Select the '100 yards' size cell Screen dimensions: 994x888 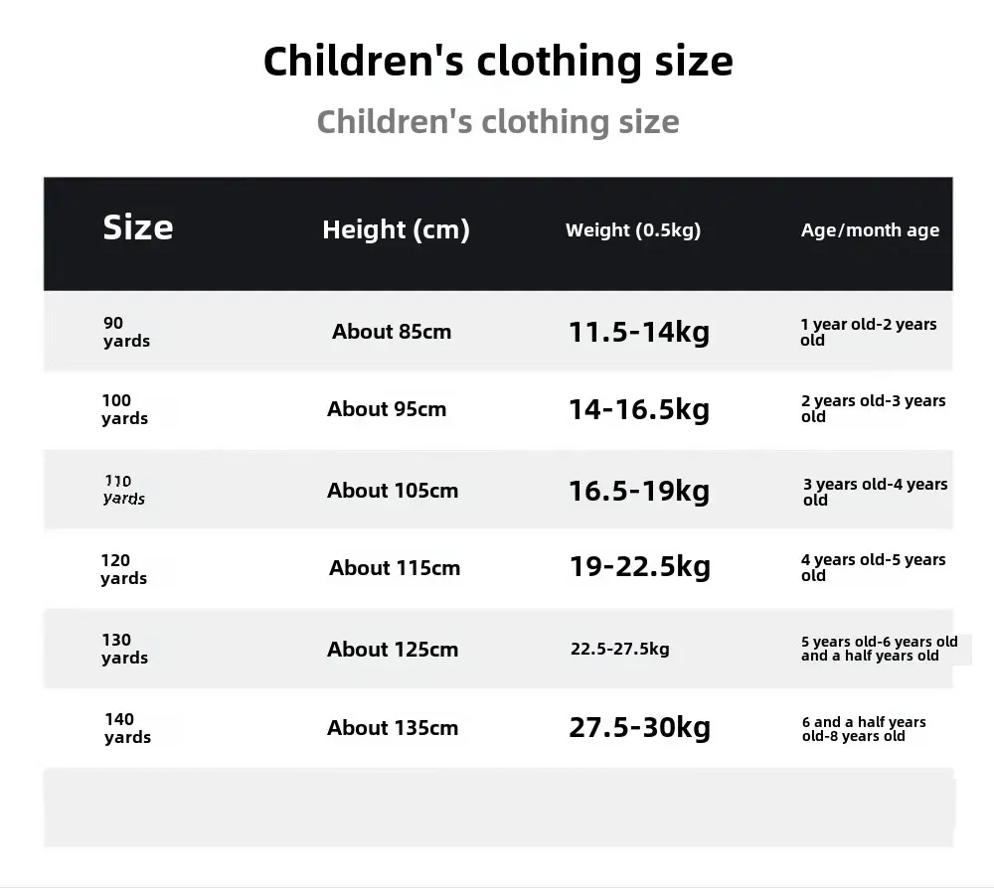(124, 409)
